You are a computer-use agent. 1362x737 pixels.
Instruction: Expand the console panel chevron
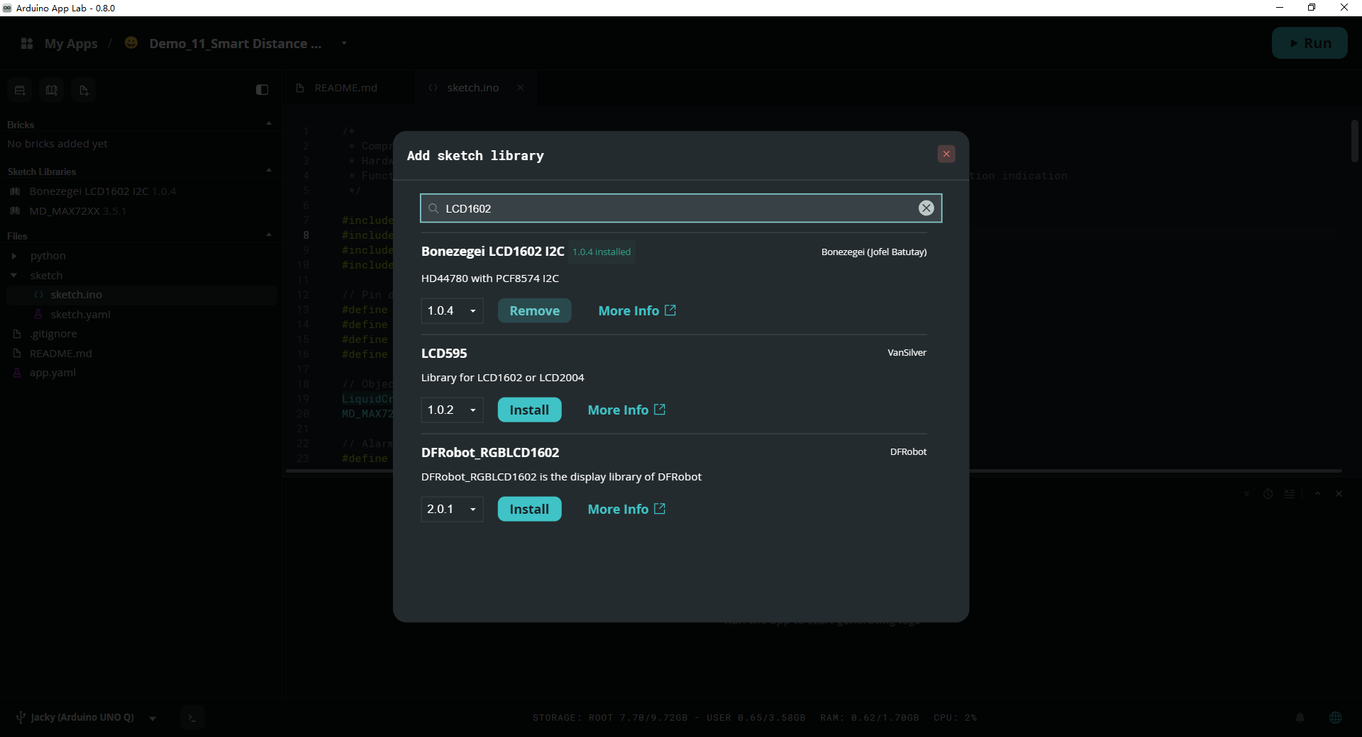coord(1317,494)
